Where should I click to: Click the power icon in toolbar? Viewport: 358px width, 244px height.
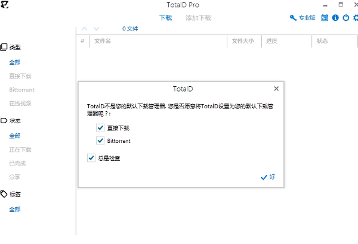tap(346, 18)
